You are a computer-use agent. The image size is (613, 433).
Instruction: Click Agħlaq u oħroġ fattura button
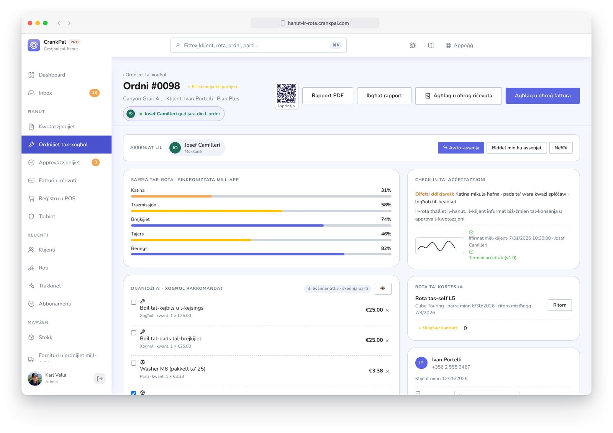[543, 96]
